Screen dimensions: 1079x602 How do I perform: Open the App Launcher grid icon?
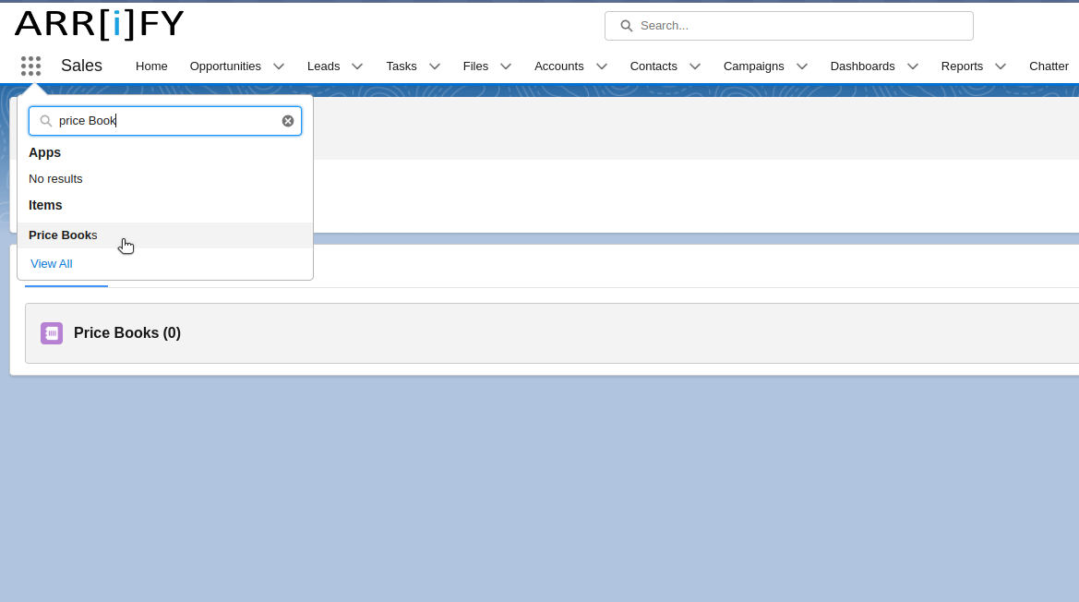(30, 66)
